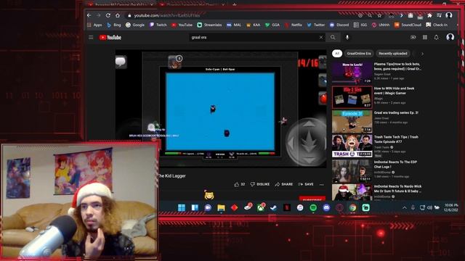This screenshot has width=465, height=261.
Task: Open 'Trash Taste Tech Tips' video title
Action: point(396,139)
